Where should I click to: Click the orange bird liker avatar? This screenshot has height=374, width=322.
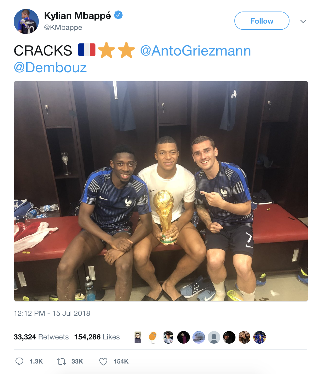click(x=153, y=337)
